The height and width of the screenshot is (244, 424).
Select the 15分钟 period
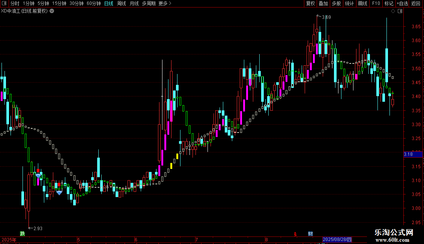coord(59,3)
